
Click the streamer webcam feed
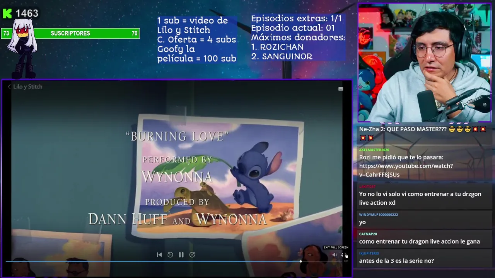coord(425,63)
